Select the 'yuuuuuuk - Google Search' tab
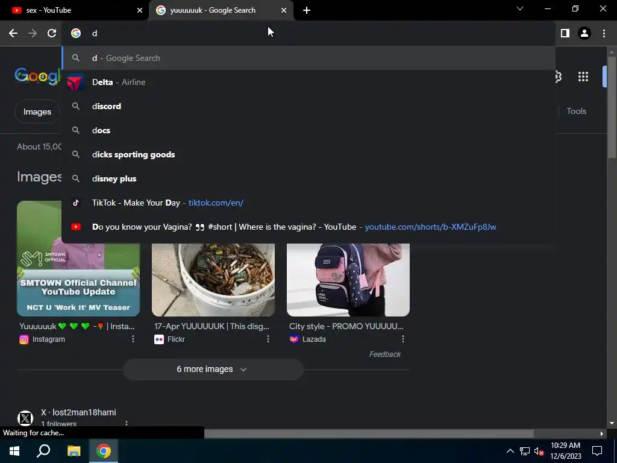Viewport: 617px width, 463px height. tap(221, 10)
